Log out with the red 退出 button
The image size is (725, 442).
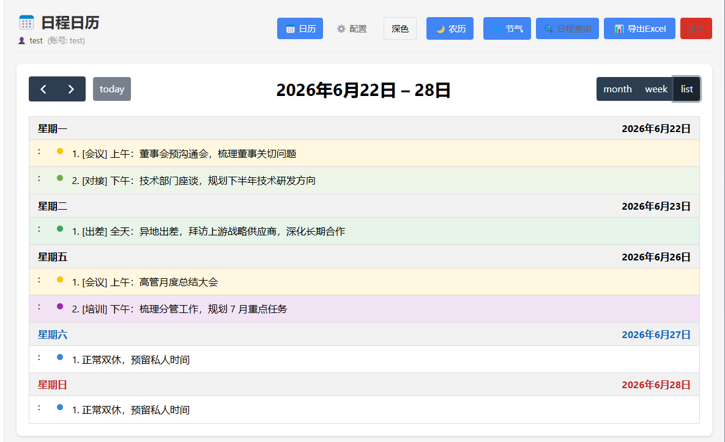tap(696, 29)
